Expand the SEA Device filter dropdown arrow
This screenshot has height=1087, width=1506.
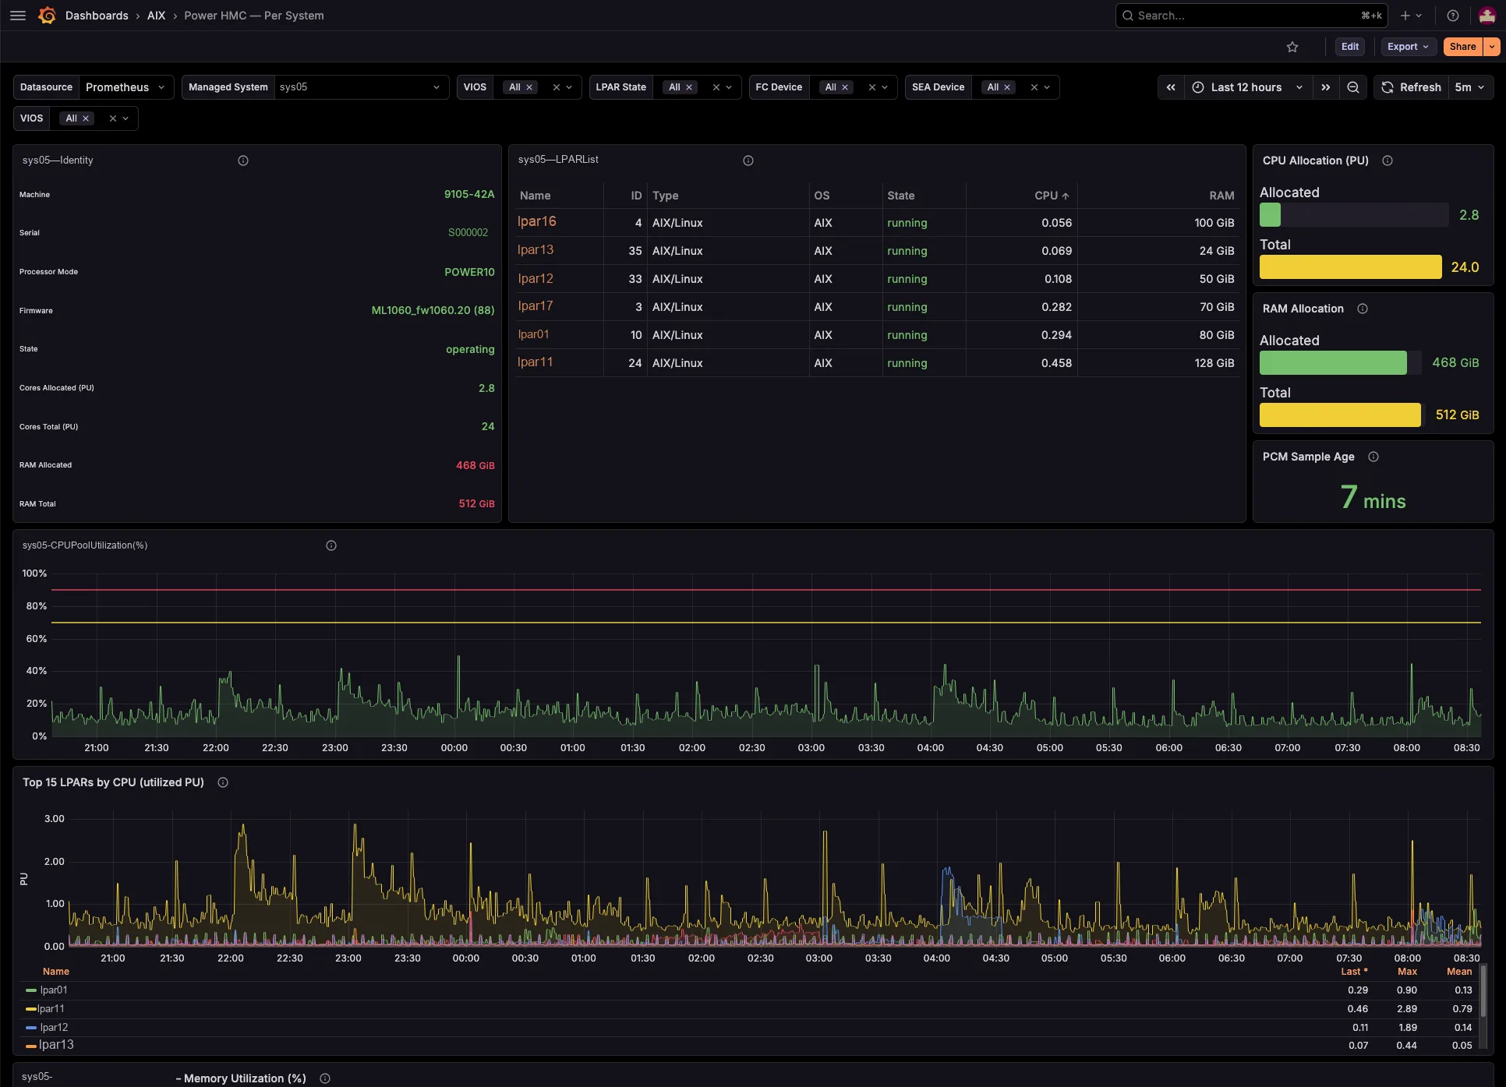point(1047,87)
